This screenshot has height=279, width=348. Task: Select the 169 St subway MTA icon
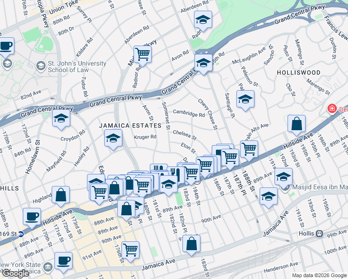pyautogui.click(x=21, y=234)
